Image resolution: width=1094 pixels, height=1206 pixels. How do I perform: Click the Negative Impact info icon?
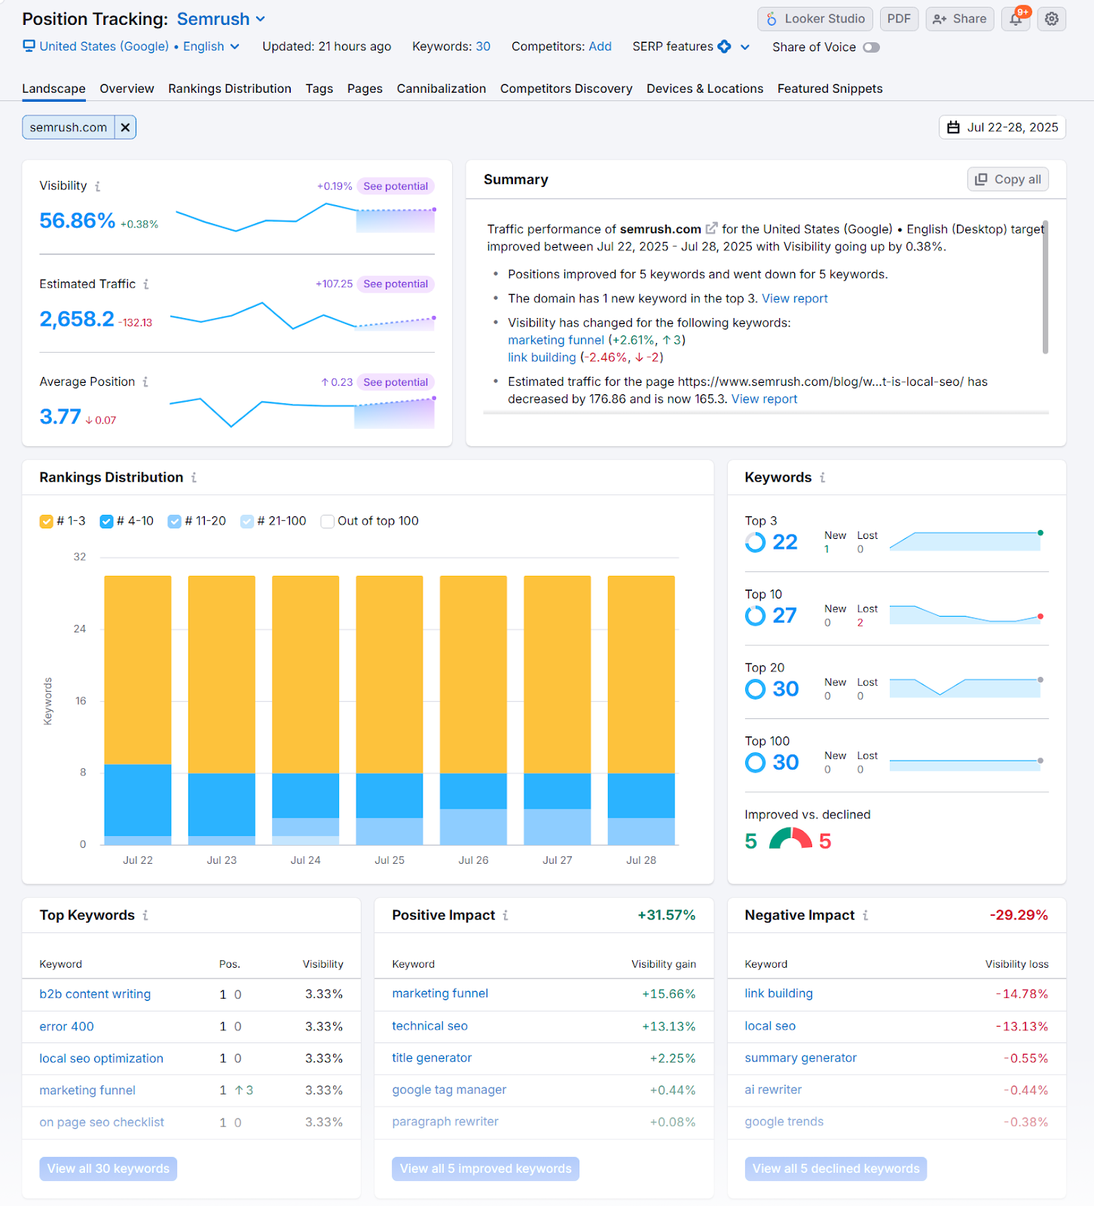[x=866, y=915]
